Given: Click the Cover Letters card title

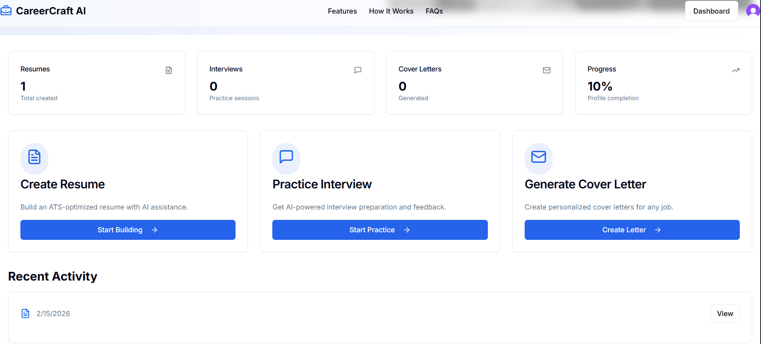Looking at the screenshot, I should (420, 69).
